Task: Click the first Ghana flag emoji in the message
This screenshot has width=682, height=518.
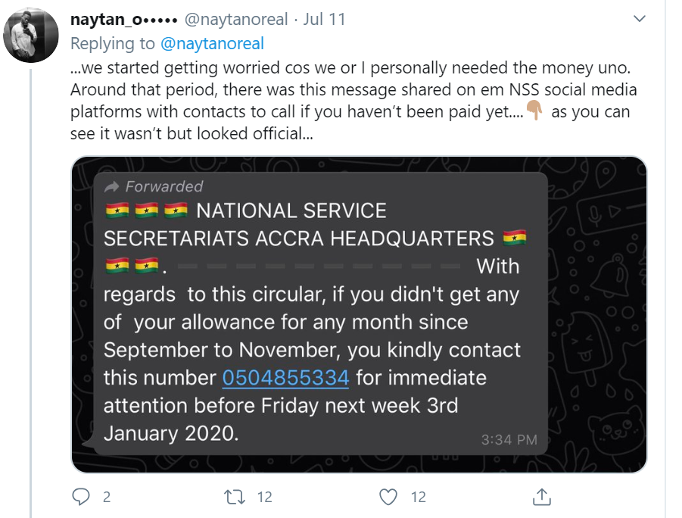Action: pos(119,211)
